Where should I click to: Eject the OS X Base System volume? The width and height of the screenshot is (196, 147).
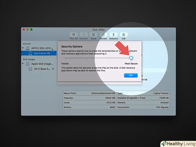point(53,69)
